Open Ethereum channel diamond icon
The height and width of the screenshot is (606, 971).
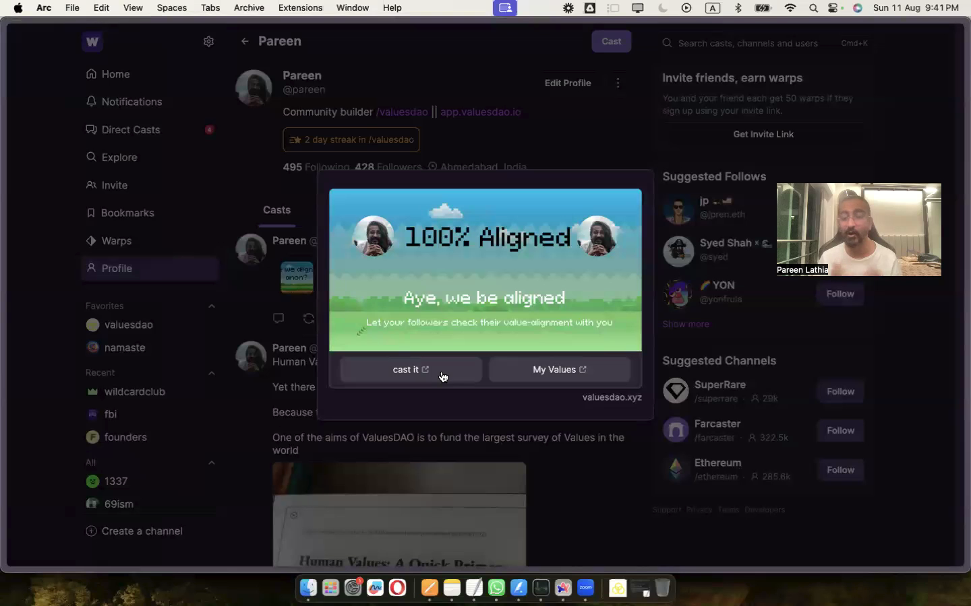(676, 469)
